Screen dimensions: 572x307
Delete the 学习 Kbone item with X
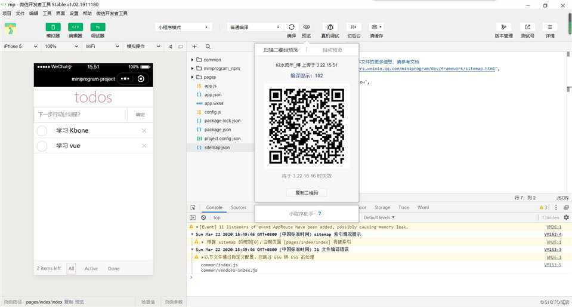(144, 131)
